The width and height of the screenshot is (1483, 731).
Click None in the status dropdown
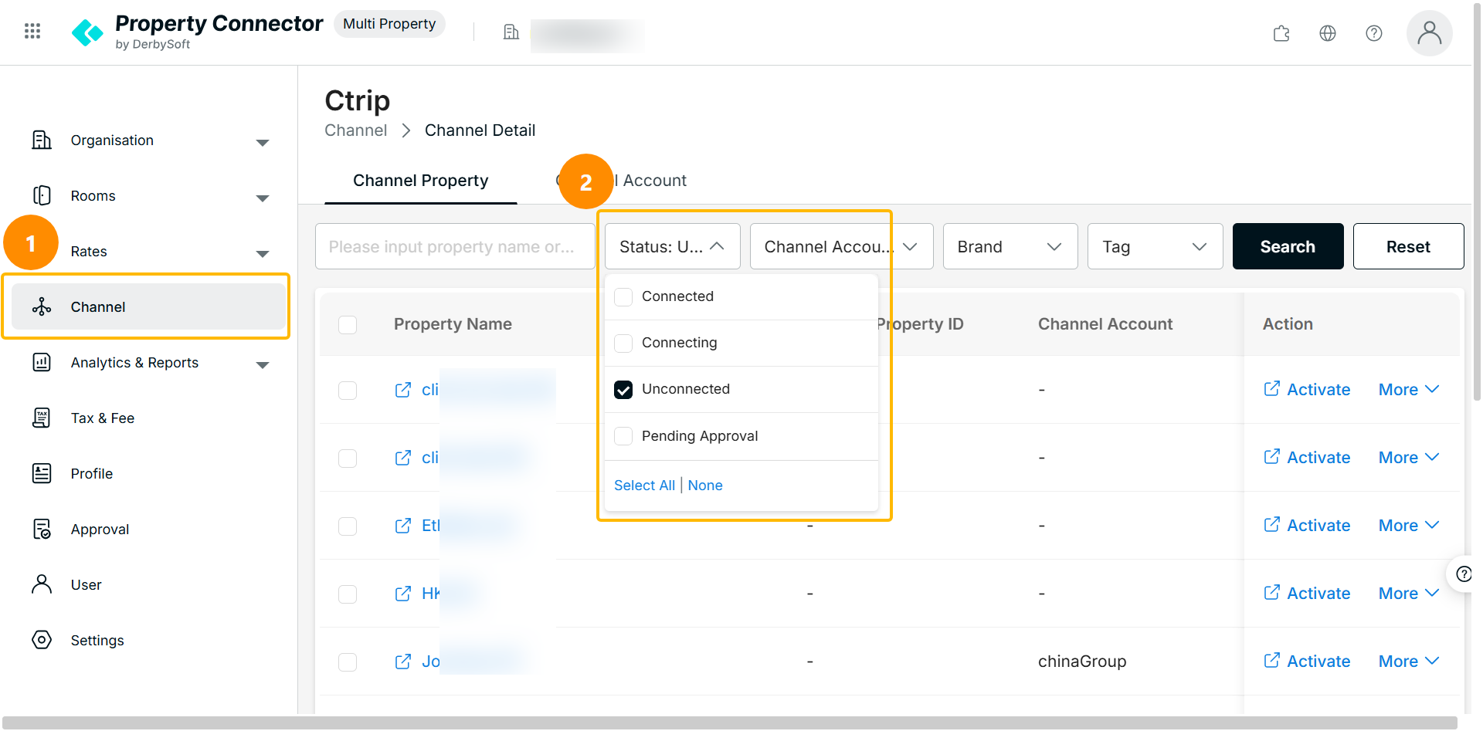click(x=705, y=486)
